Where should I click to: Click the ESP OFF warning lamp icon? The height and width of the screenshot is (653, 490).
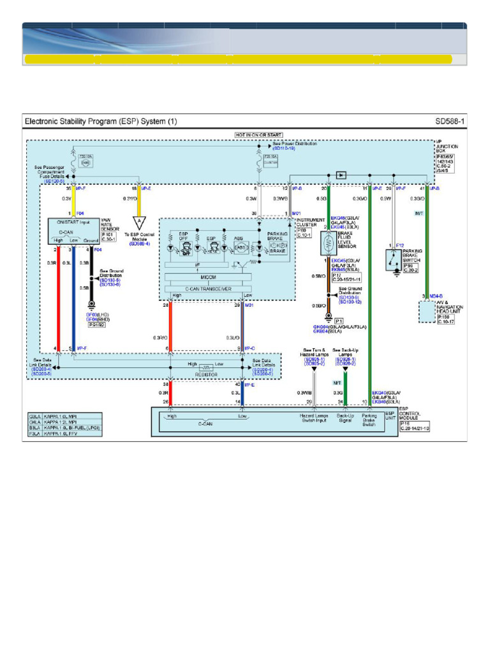[x=186, y=249]
